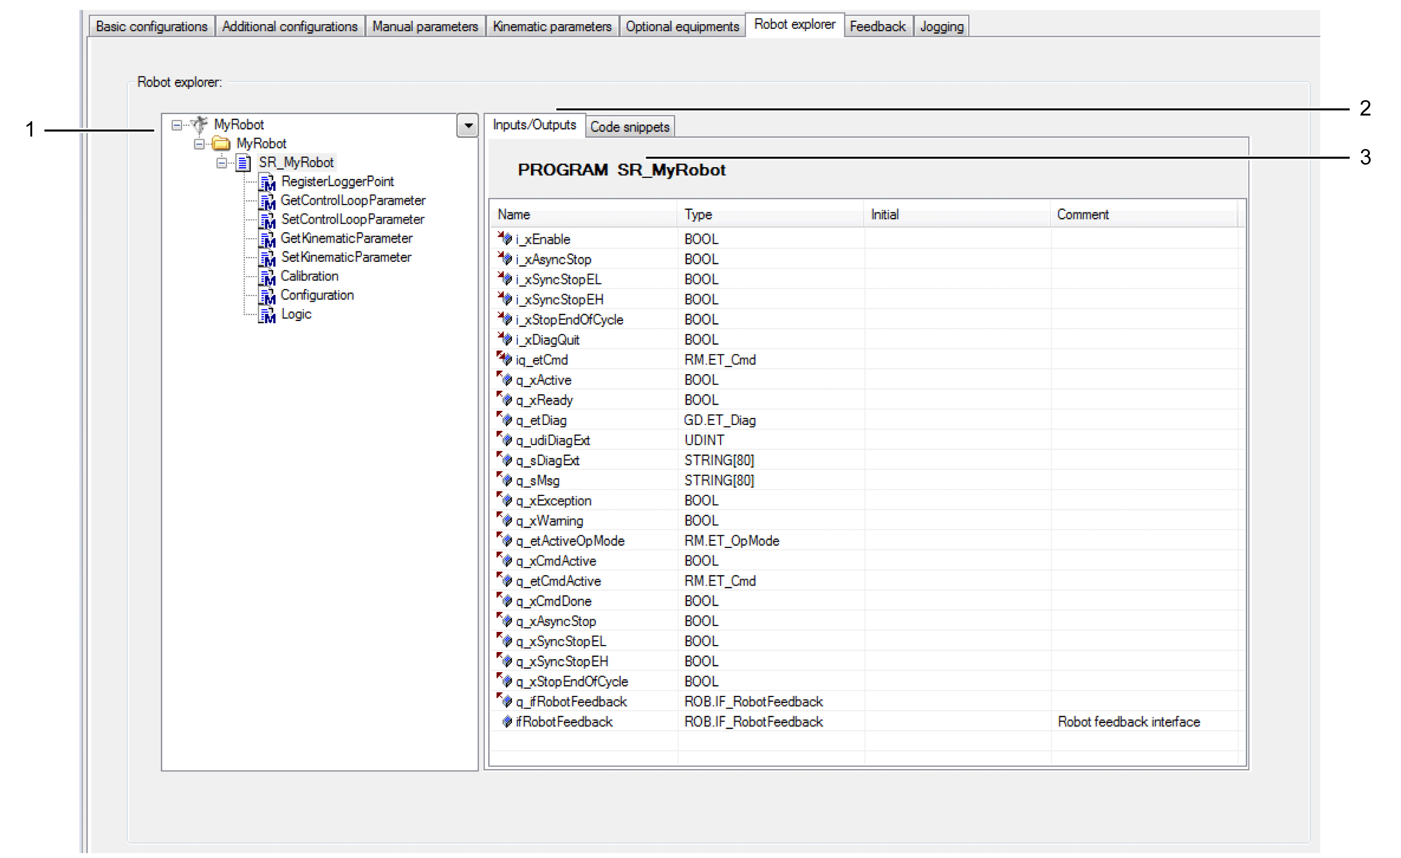The width and height of the screenshot is (1401, 858).
Task: Open the robot explorer dropdown arrow
Action: tap(468, 125)
